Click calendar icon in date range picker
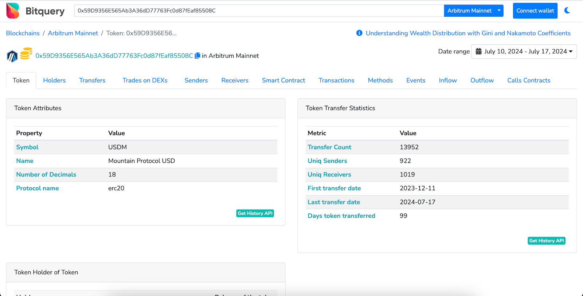Image resolution: width=583 pixels, height=296 pixels. point(479,51)
